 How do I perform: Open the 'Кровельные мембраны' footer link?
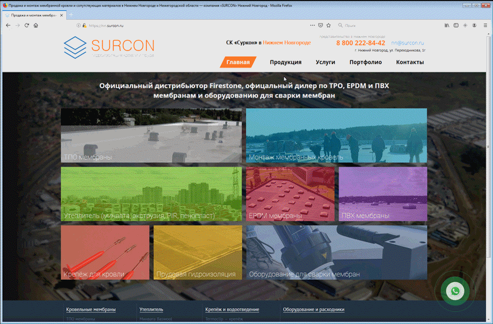[x=91, y=310]
